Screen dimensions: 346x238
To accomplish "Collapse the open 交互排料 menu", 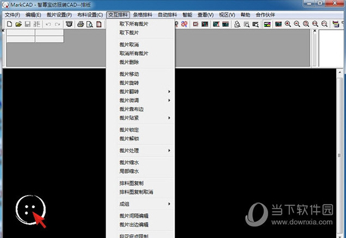I will 118,15.
